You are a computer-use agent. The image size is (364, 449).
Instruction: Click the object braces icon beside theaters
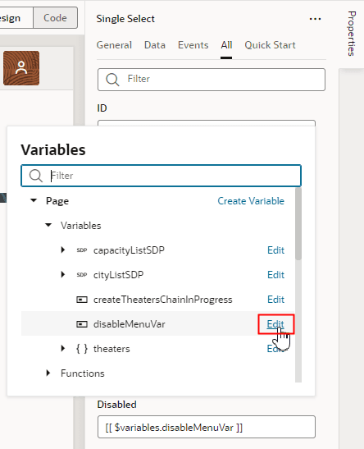pos(82,349)
